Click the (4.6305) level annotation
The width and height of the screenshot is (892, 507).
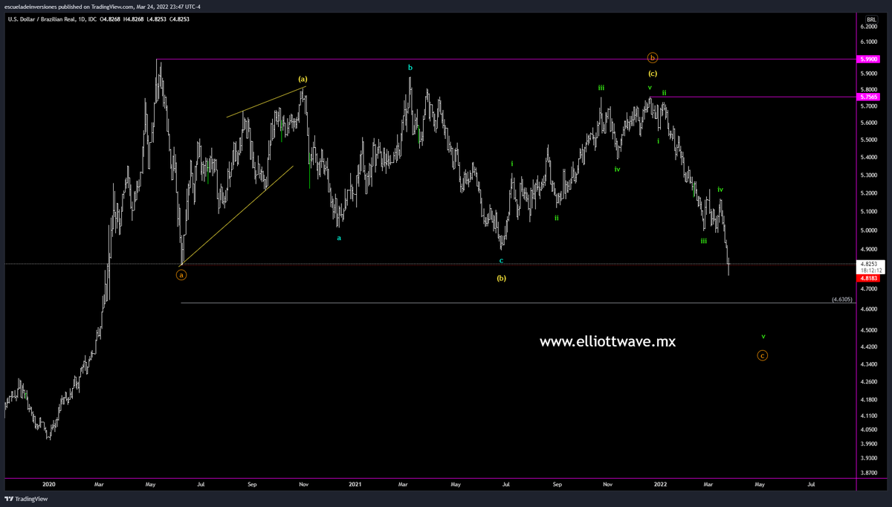(841, 300)
